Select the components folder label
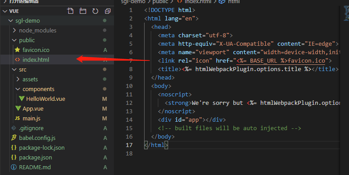Screen dimensions: 349x175 pyautogui.click(x=38, y=89)
